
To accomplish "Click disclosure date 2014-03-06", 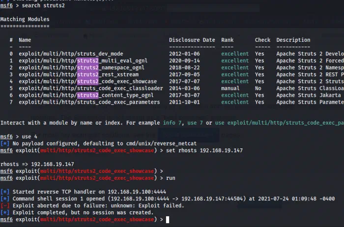I will pos(184,88).
